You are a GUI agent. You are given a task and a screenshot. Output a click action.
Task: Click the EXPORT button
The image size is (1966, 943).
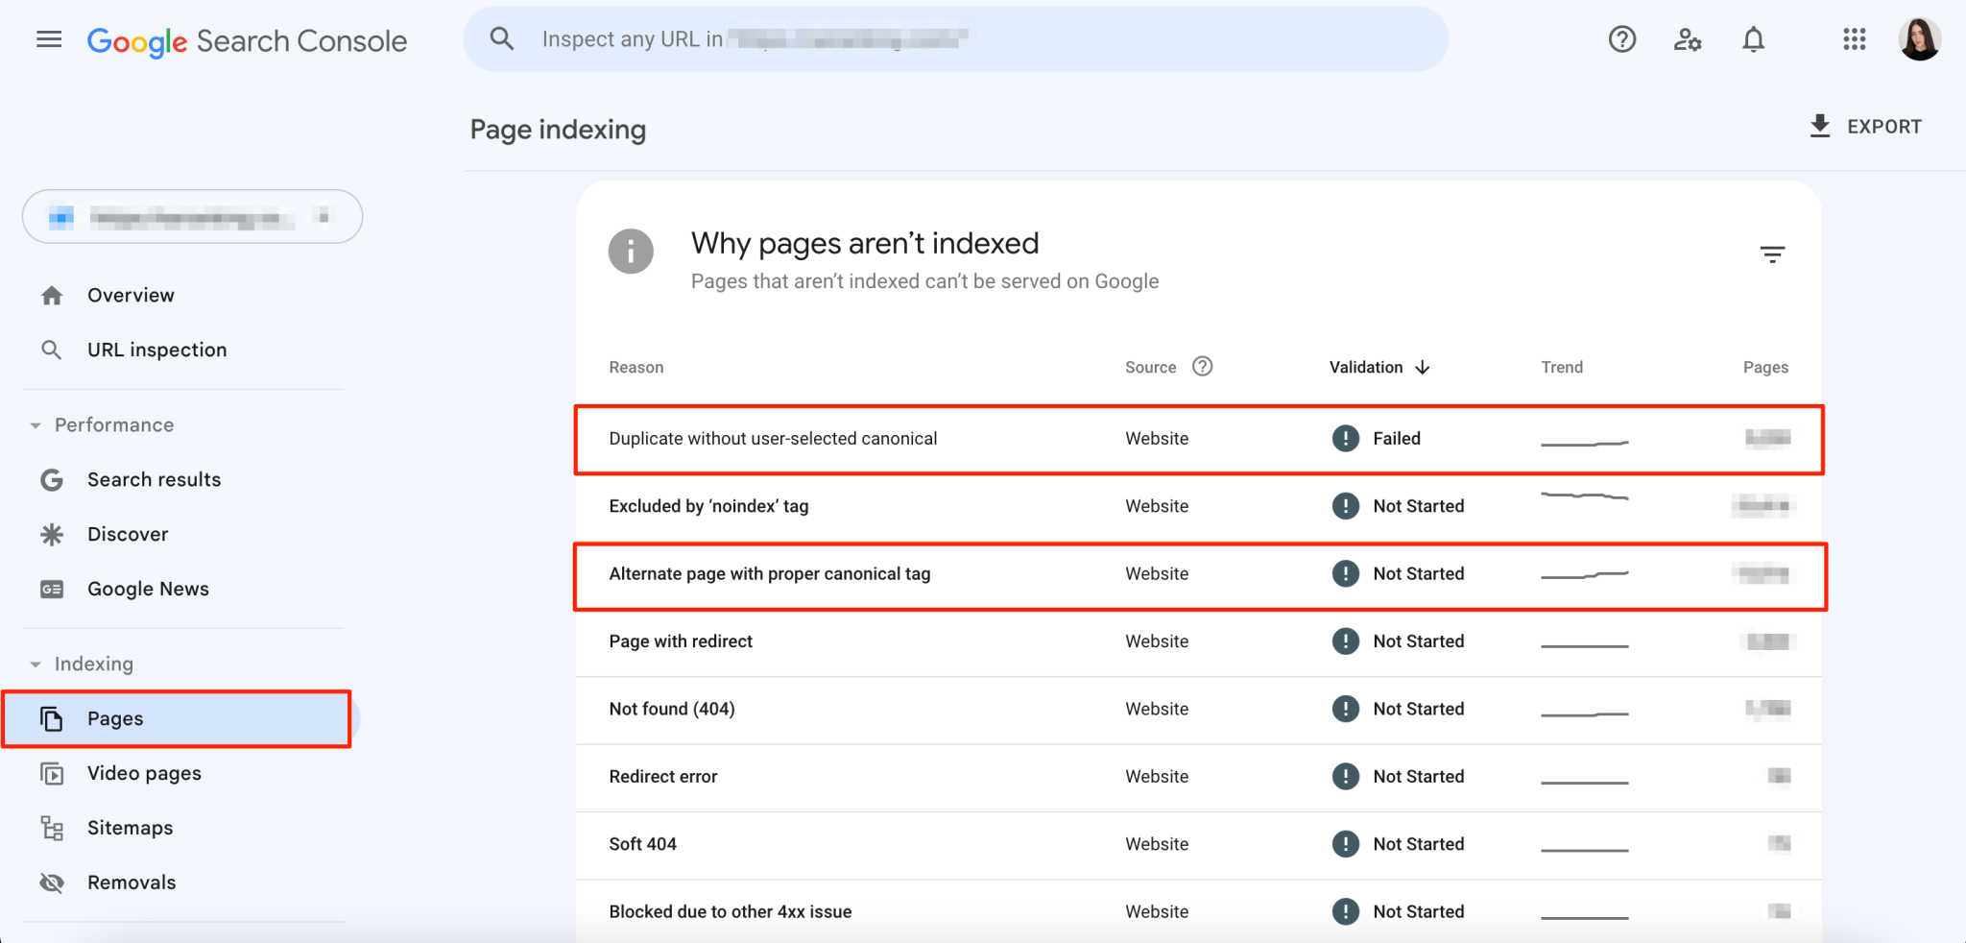[x=1864, y=126]
